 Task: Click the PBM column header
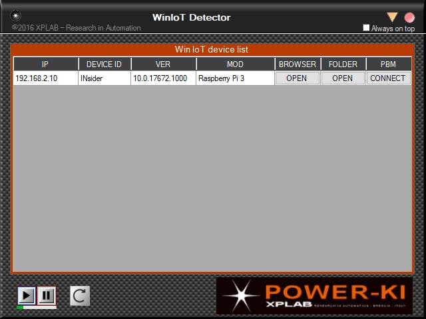389,64
